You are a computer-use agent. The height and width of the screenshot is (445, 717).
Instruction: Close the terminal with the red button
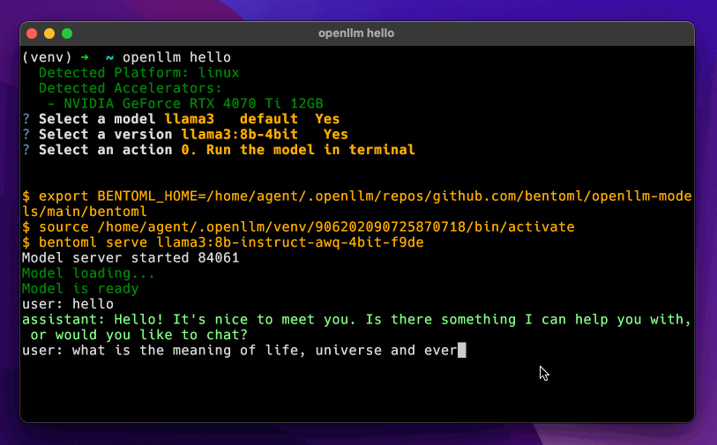click(x=32, y=33)
